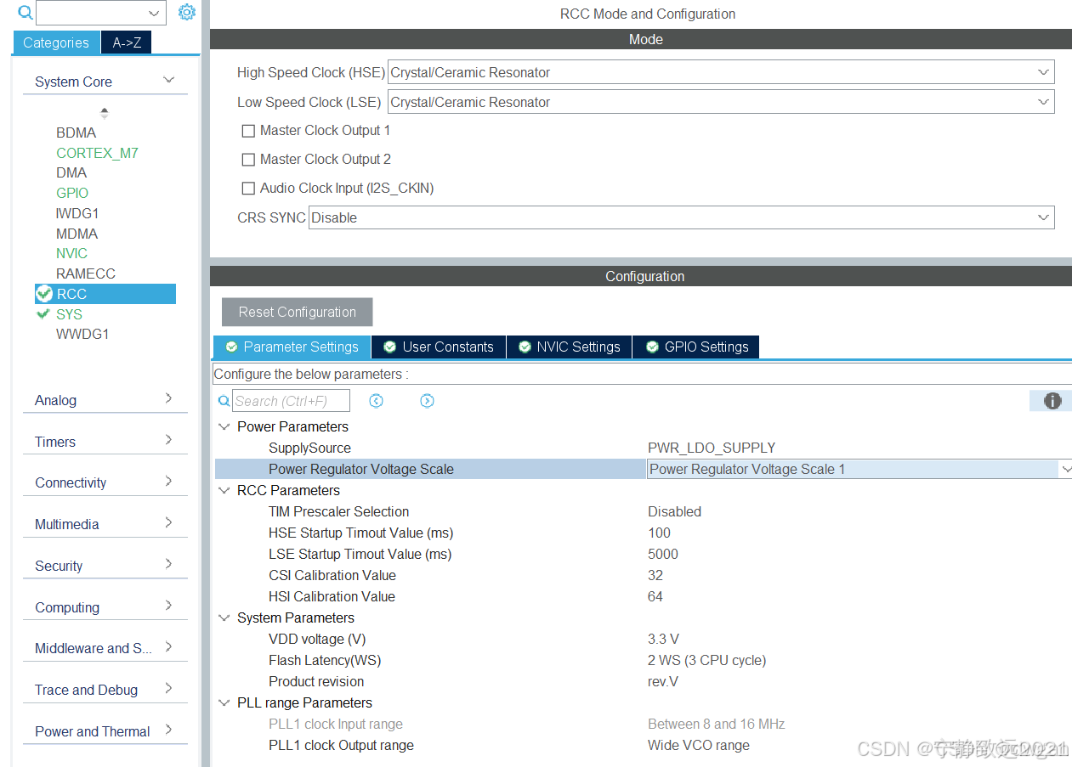Click the parameter search magnifier icon
This screenshot has width=1072, height=767.
click(x=224, y=401)
